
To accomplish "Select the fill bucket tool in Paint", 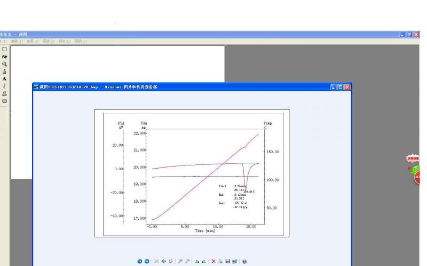I will [4, 57].
